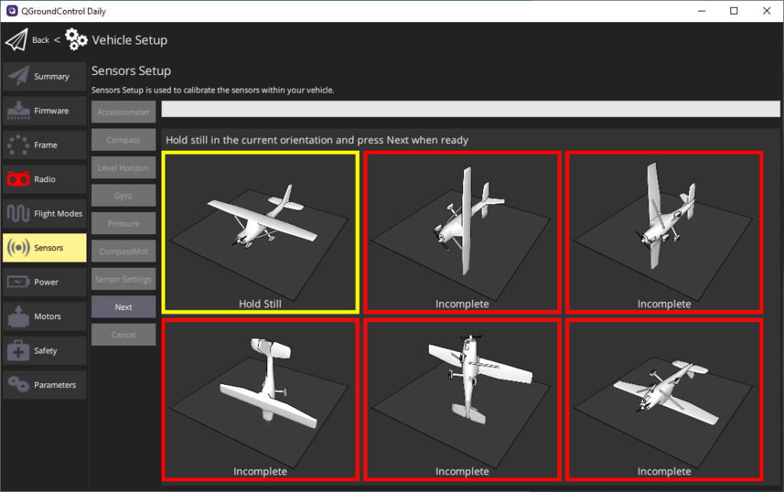Open Radio via the red controller icon
784x492 pixels.
(x=18, y=179)
